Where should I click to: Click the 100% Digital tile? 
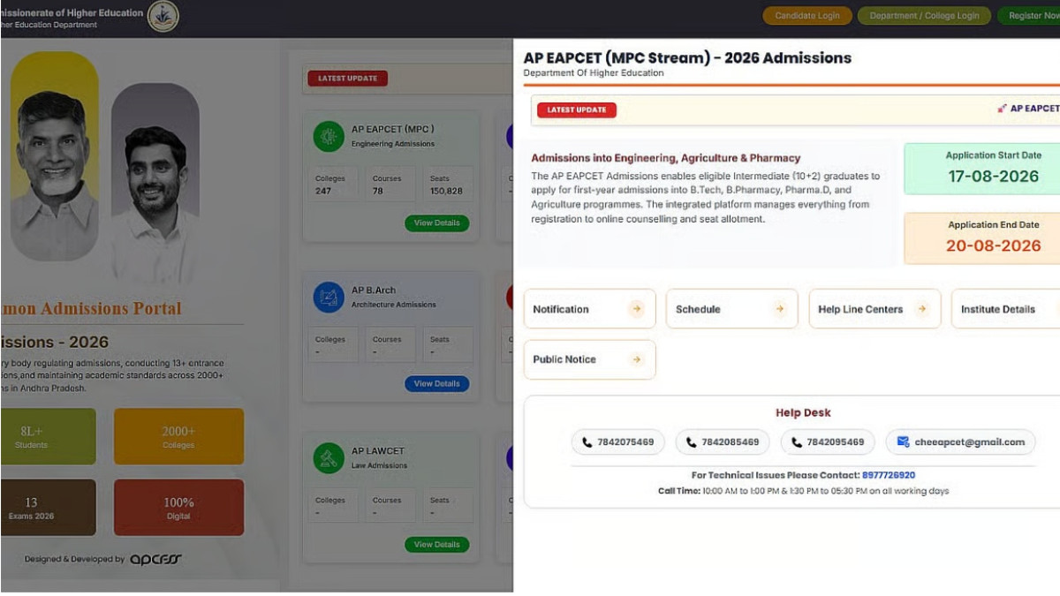(178, 508)
